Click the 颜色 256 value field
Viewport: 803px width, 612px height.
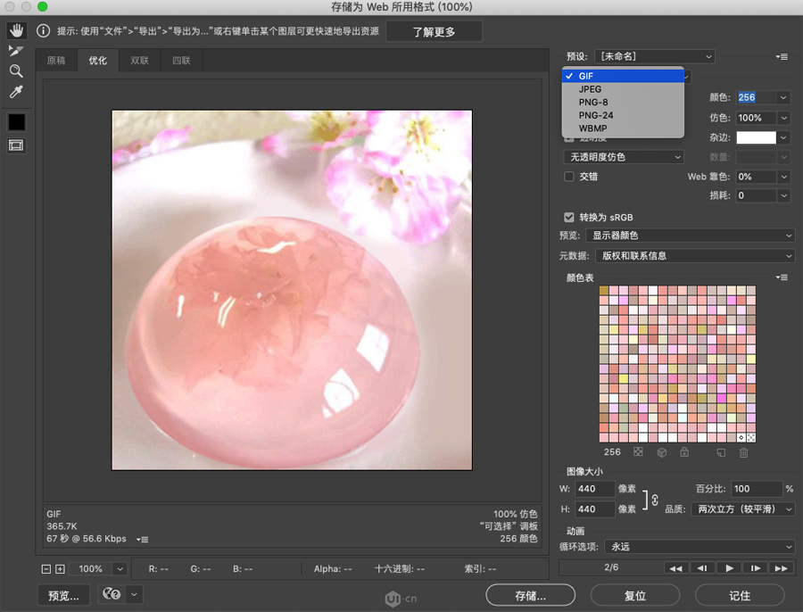tap(757, 97)
